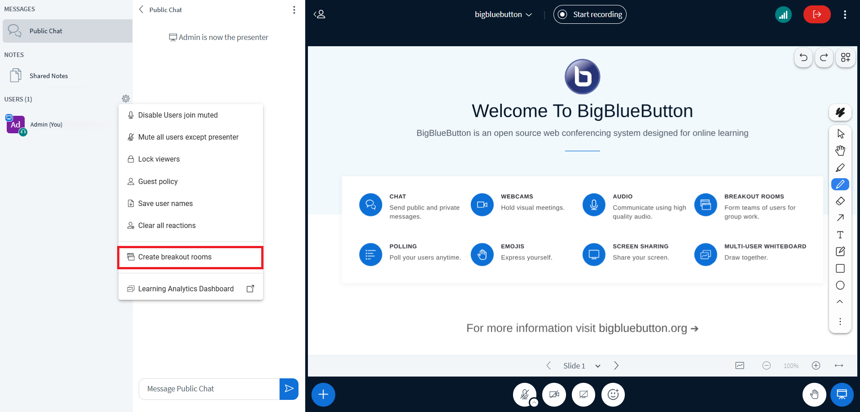Choose the Select arrow tool
The width and height of the screenshot is (860, 412).
pos(840,134)
